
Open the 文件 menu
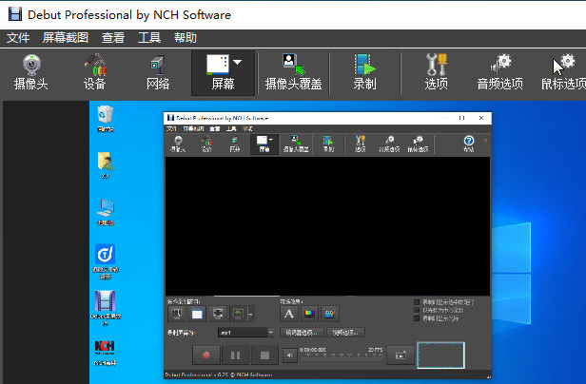pos(18,38)
